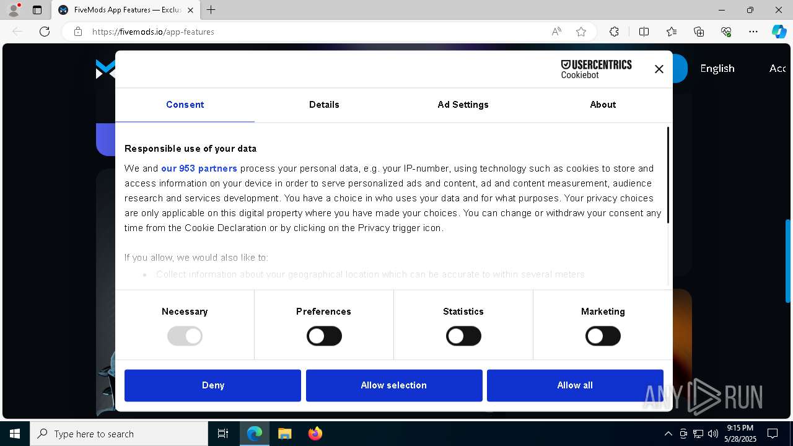The height and width of the screenshot is (446, 793).
Task: Enable the Statistics cookies switch
Action: click(x=463, y=336)
